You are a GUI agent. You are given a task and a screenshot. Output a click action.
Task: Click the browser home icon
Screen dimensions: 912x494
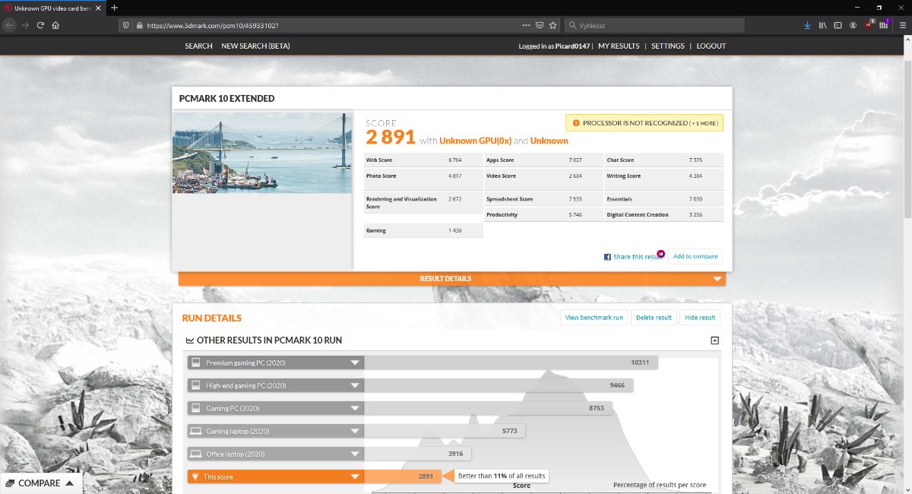point(55,25)
